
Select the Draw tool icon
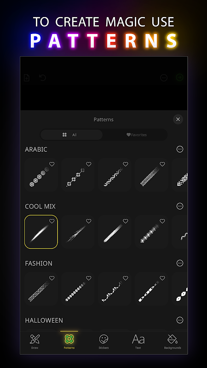(35, 339)
